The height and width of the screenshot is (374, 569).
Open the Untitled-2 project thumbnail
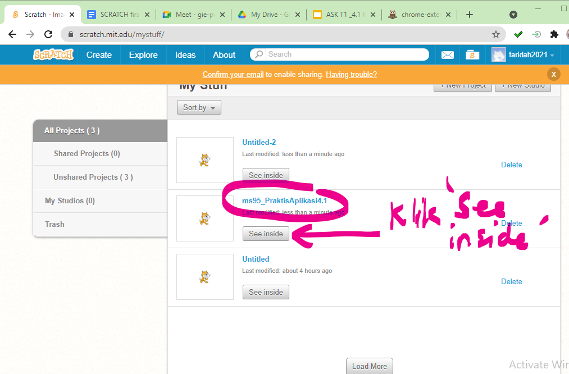(x=204, y=160)
